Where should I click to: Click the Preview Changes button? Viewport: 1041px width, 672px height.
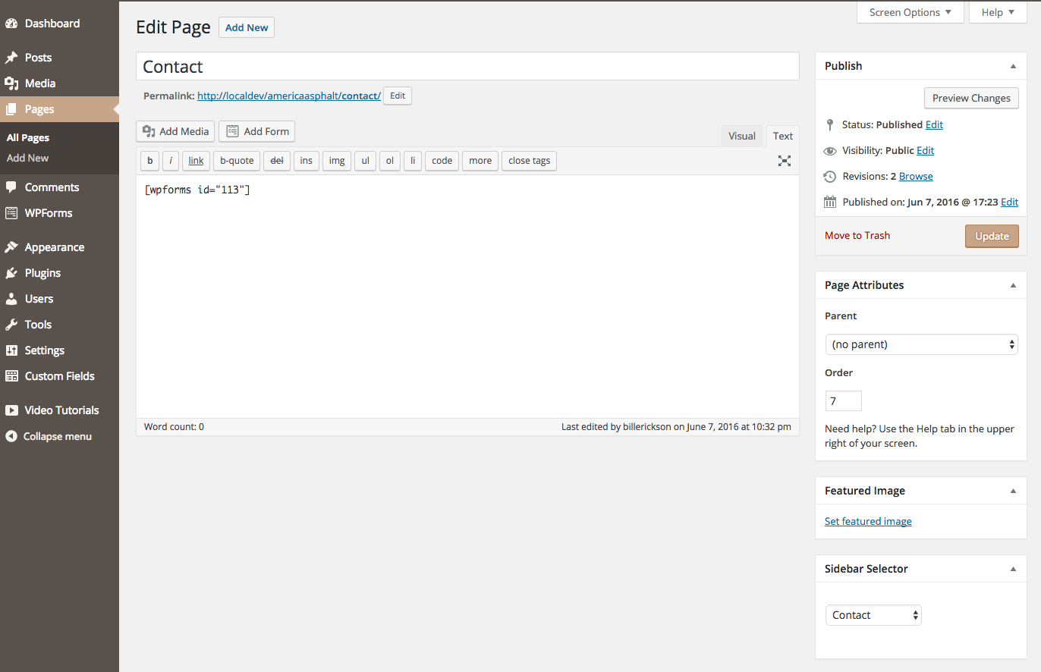(971, 98)
